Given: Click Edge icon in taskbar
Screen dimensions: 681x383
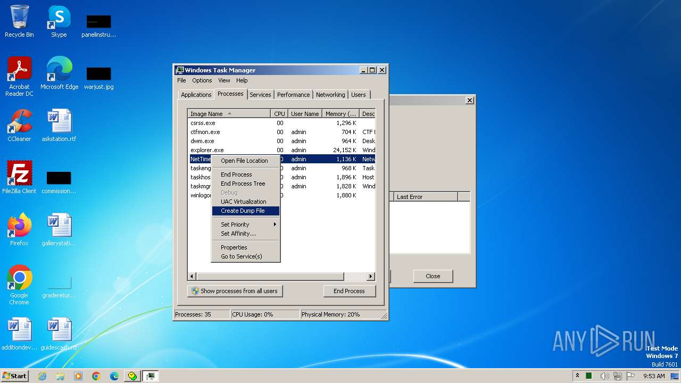Looking at the screenshot, I should tap(114, 376).
